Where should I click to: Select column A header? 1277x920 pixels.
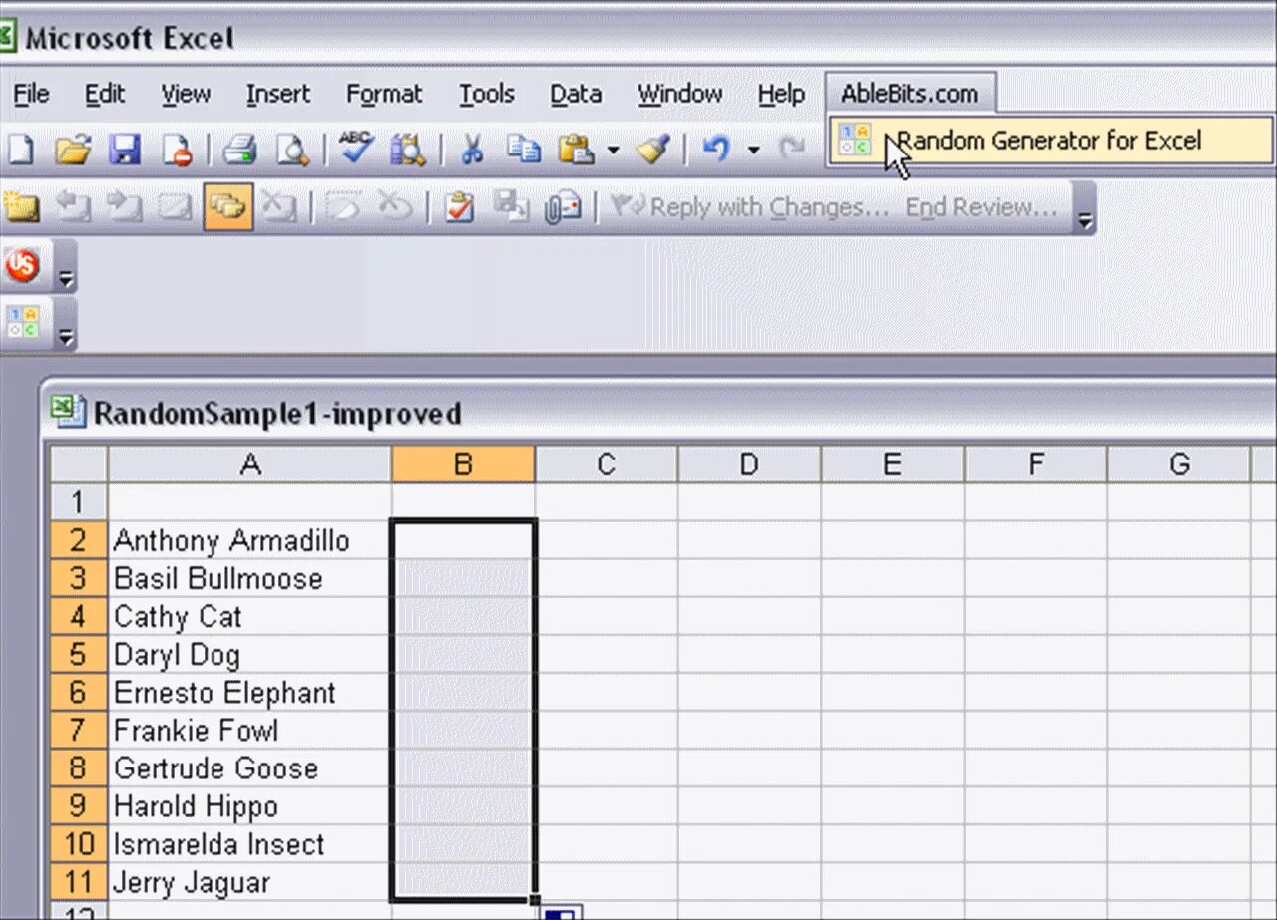pos(249,463)
